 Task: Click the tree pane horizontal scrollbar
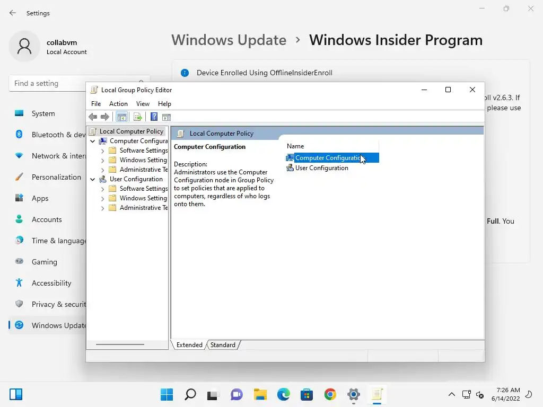click(x=120, y=344)
